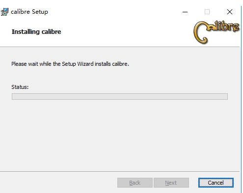Click the installer icon in the title bar

pyautogui.click(x=4, y=12)
